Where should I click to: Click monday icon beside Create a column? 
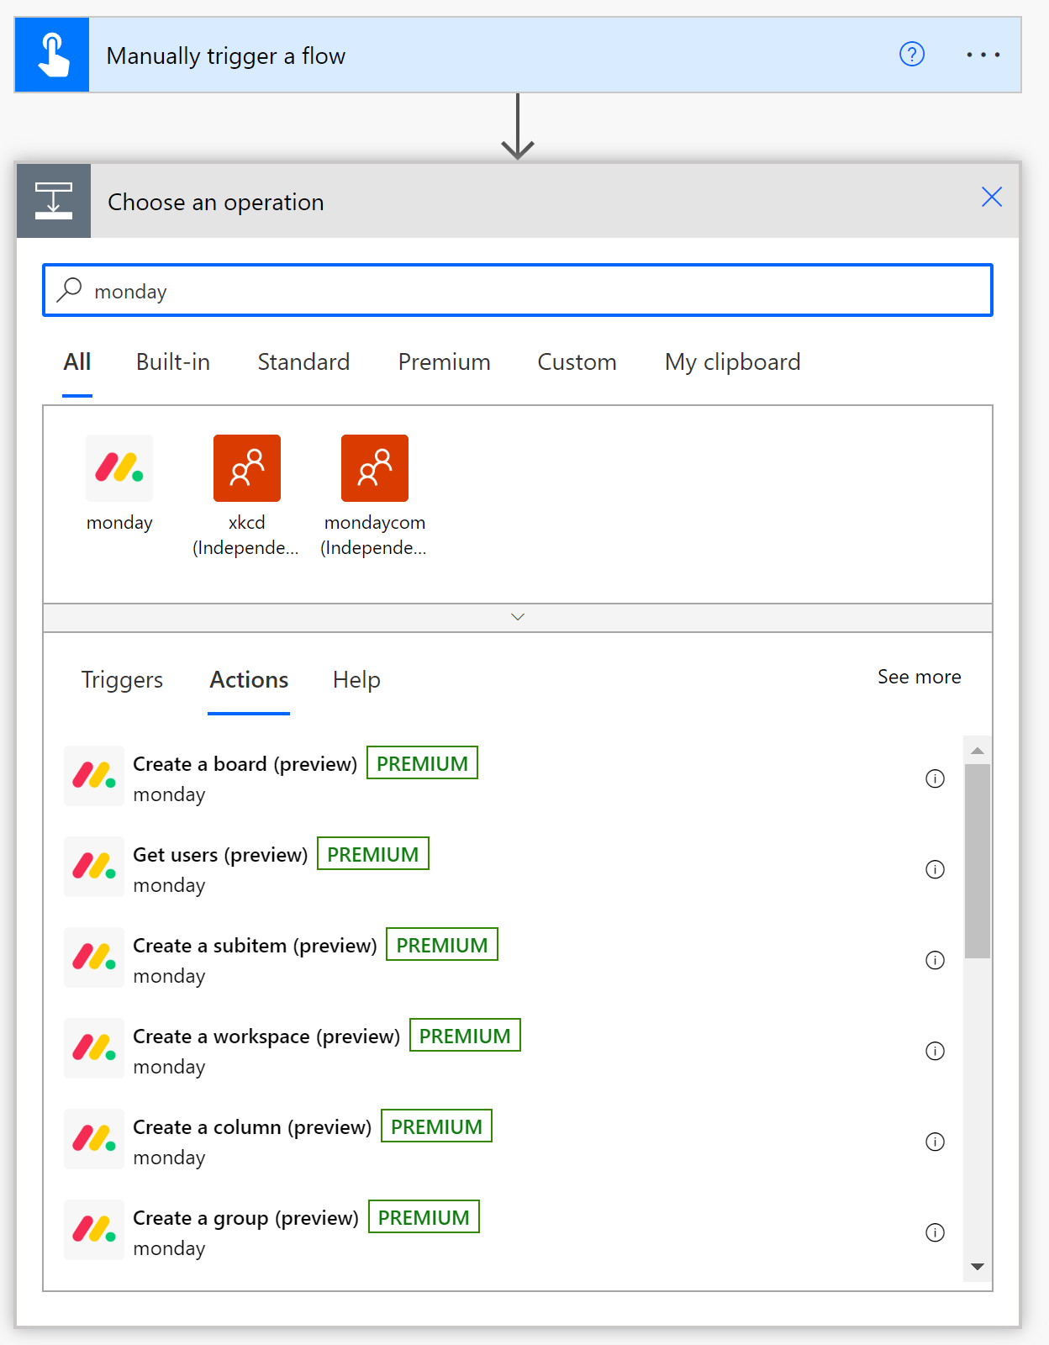tap(94, 1139)
